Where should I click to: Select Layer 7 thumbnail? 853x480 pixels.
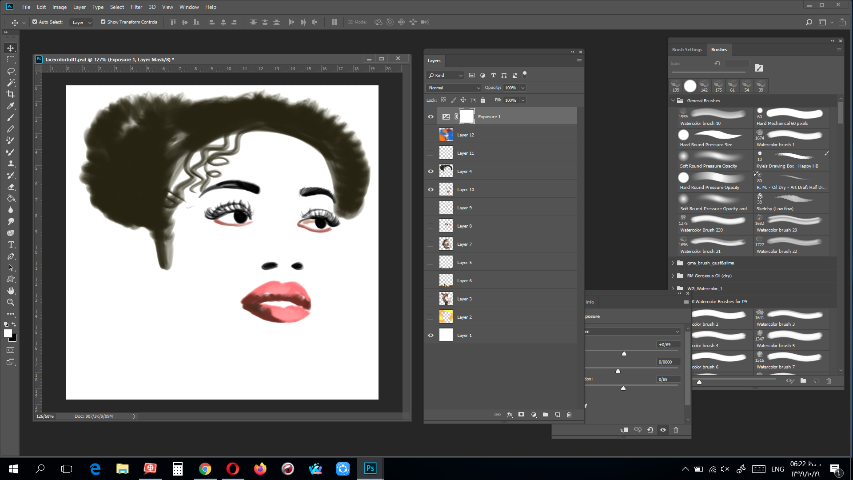[446, 244]
